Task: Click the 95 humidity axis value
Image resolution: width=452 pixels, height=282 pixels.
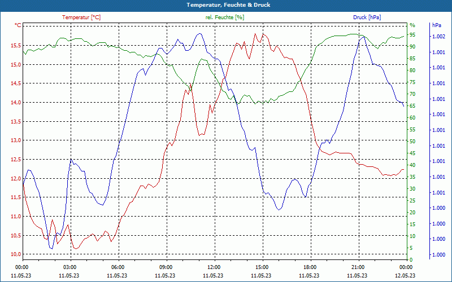Action: [412, 35]
